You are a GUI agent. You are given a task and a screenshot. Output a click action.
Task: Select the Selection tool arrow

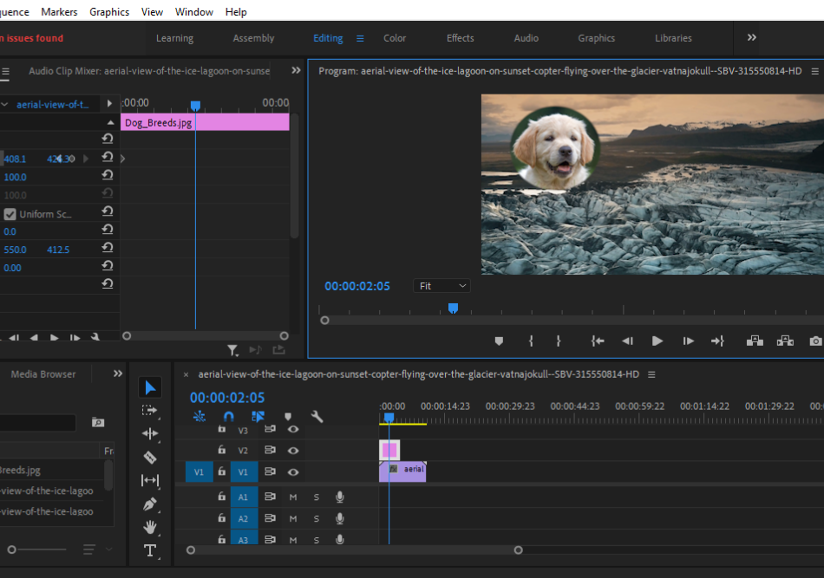pyautogui.click(x=150, y=387)
